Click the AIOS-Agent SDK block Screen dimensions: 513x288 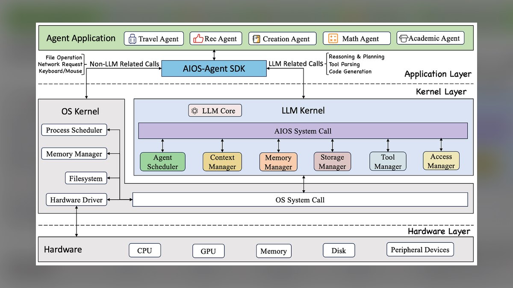pos(214,68)
